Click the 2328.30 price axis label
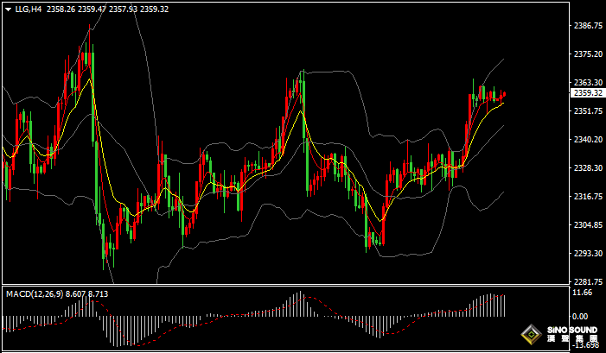This screenshot has width=606, height=353. [x=587, y=168]
